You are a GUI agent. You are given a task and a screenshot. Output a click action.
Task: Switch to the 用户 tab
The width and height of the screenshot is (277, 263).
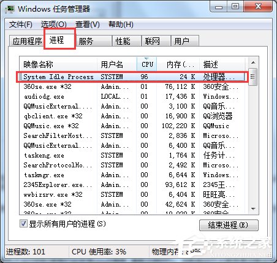tap(185, 41)
